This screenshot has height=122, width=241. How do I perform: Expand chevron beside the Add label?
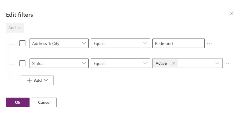46,80
